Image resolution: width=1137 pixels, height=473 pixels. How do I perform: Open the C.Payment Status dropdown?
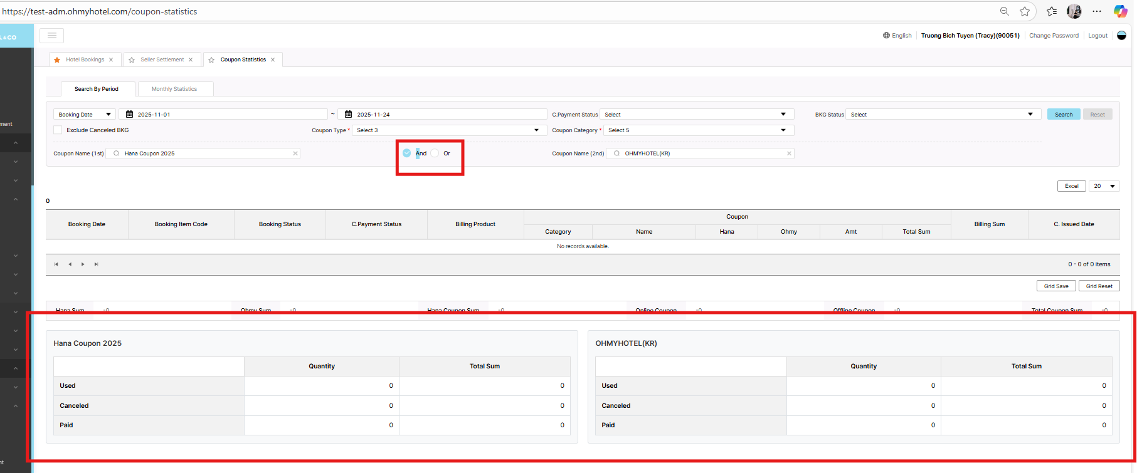tap(696, 115)
